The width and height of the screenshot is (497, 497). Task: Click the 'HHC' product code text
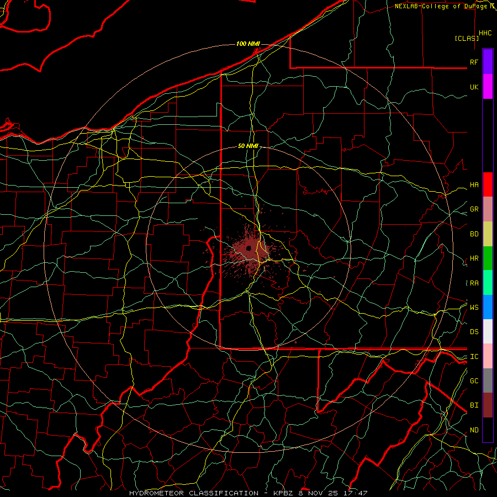(x=485, y=33)
